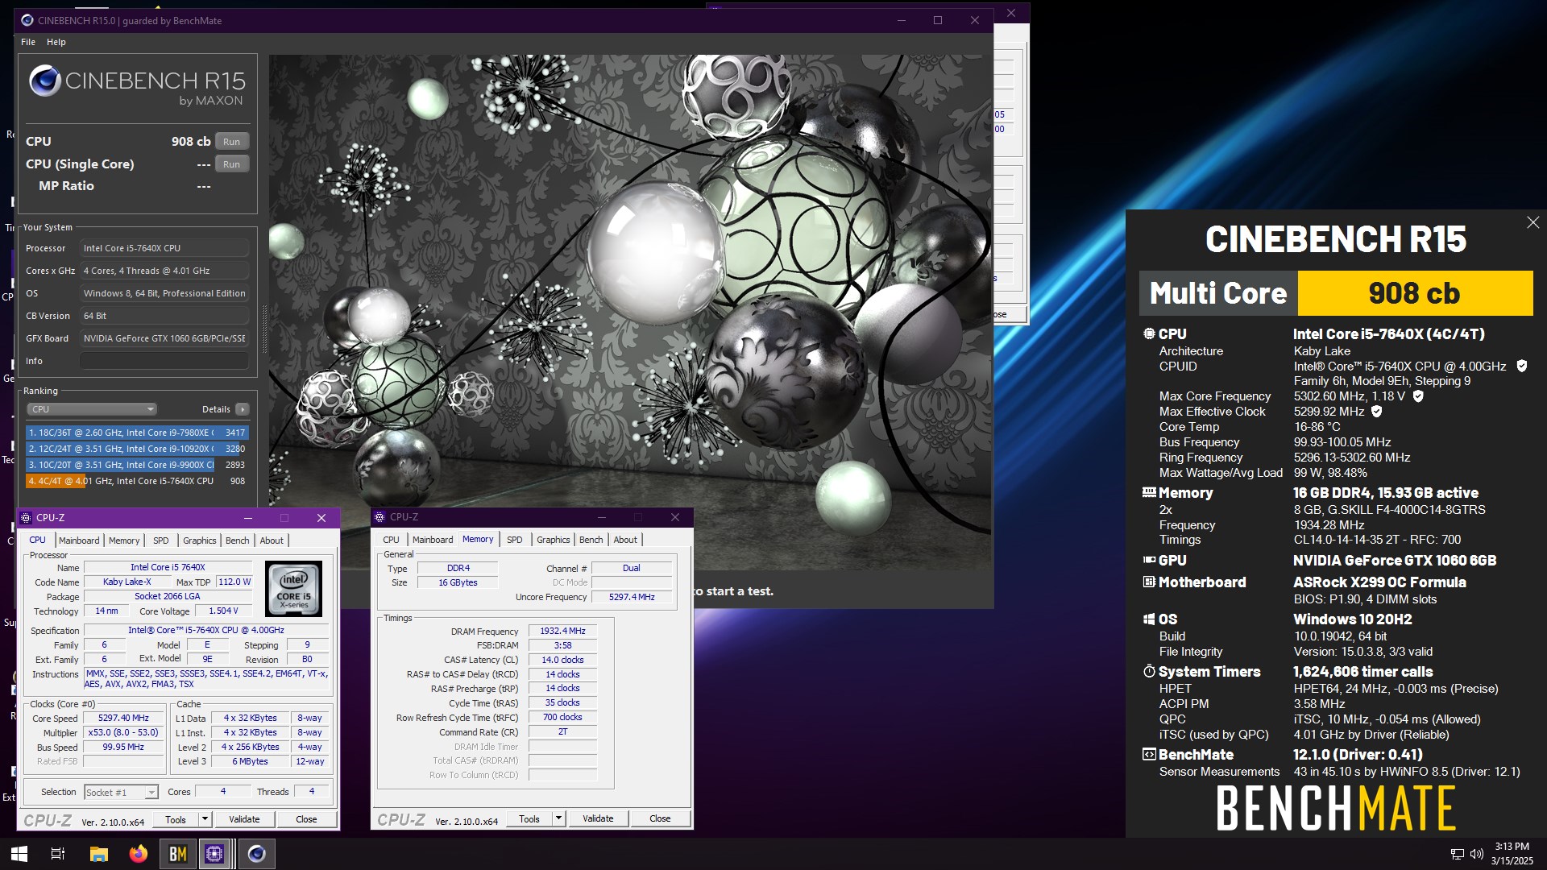This screenshot has width=1547, height=870.
Task: Click Cinebench title bar app icon
Action: [x=27, y=20]
